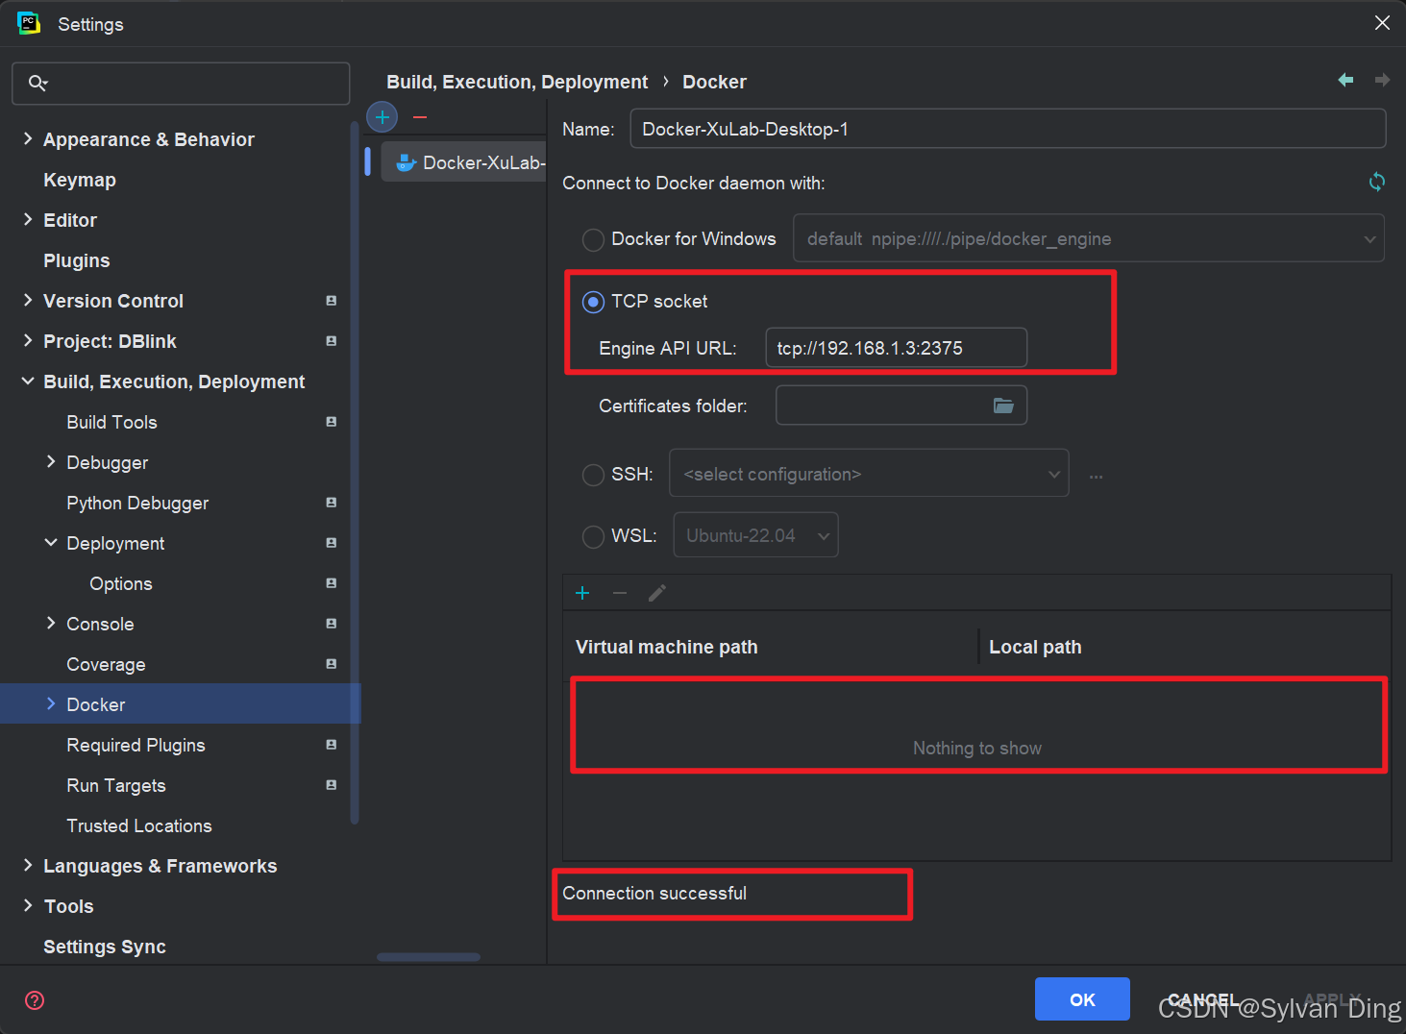Select the TCP socket radio button
This screenshot has width=1406, height=1034.
[x=593, y=302]
